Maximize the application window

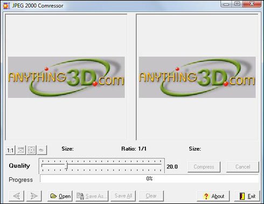coord(237,4)
